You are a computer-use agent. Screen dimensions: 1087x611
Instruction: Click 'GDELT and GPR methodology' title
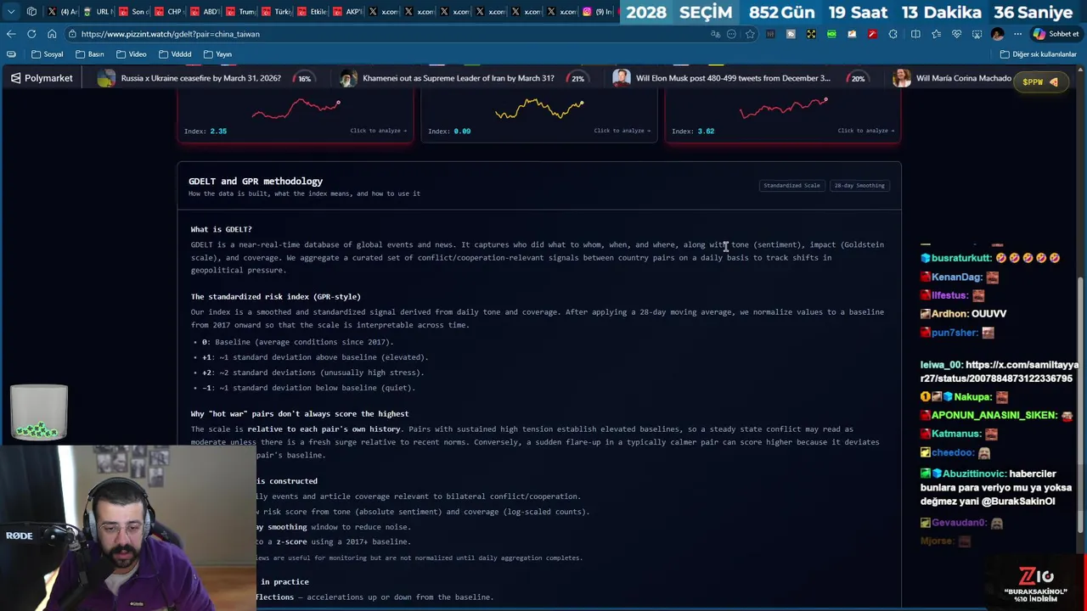(x=256, y=181)
